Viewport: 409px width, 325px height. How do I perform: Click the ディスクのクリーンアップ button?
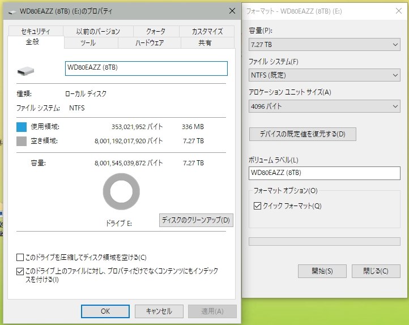[x=196, y=220]
